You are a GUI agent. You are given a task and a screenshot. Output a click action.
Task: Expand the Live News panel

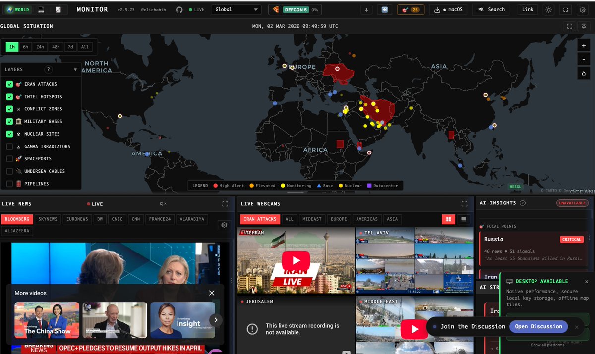(225, 204)
